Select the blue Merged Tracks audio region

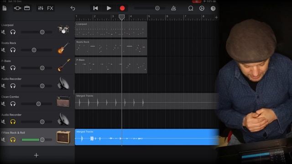pyautogui.click(x=147, y=137)
